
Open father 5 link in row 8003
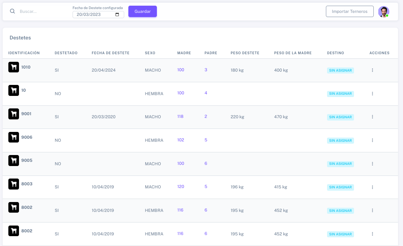[x=206, y=186]
